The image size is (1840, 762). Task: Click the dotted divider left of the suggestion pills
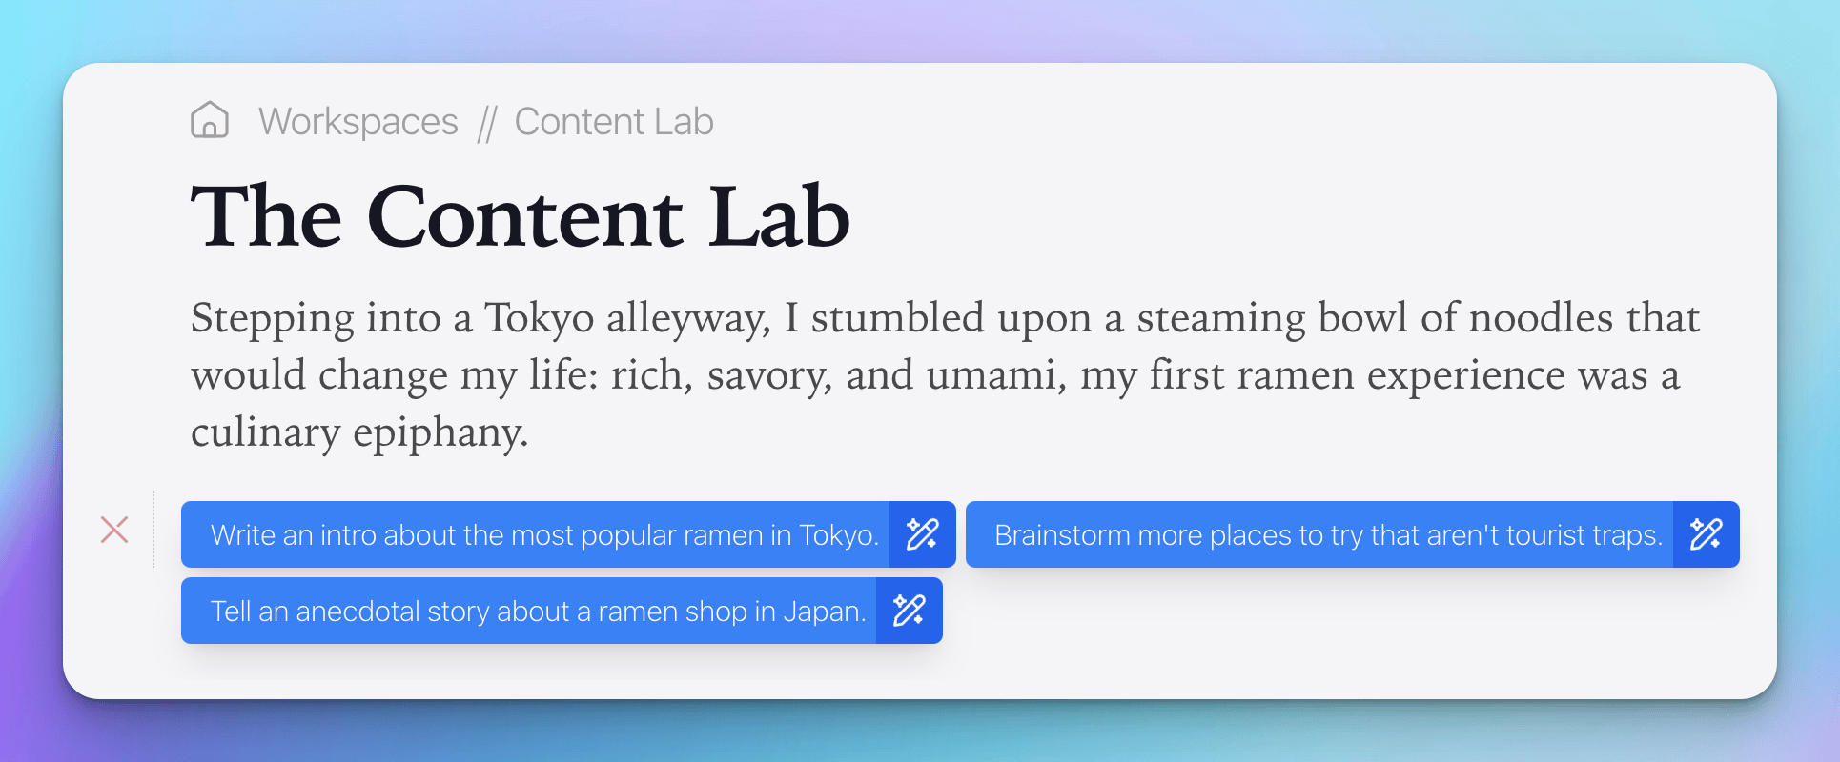click(153, 531)
